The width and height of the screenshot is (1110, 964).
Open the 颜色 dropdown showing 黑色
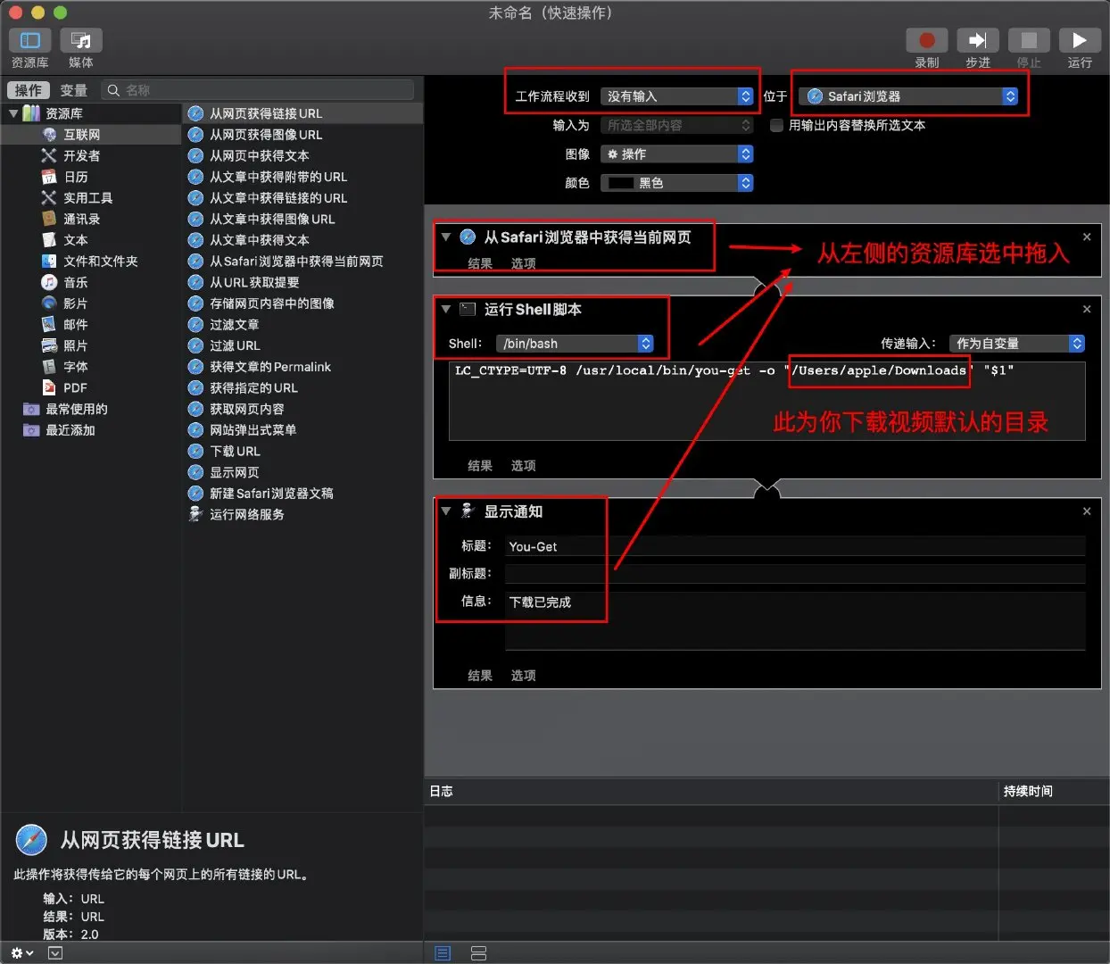[677, 183]
